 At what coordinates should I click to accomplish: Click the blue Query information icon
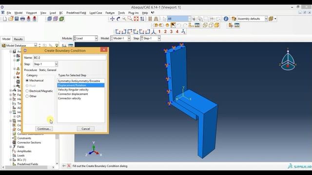click(226, 18)
